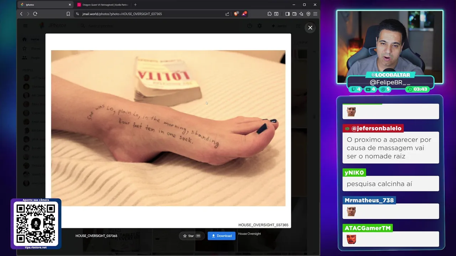
Task: Toggle the browser sidebar panel
Action: click(287, 14)
